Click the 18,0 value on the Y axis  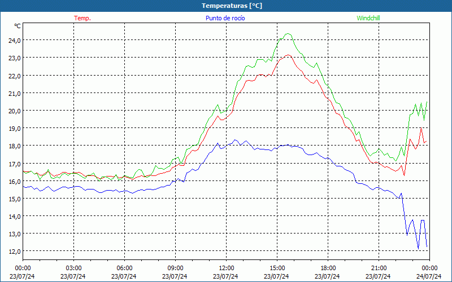(15, 146)
